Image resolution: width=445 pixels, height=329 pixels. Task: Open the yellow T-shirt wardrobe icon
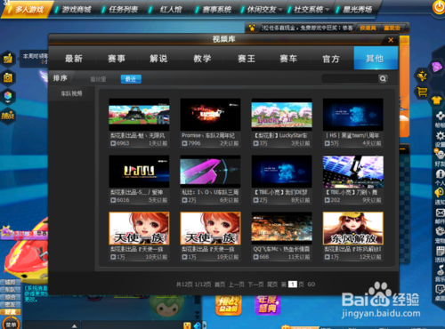pyautogui.click(x=437, y=100)
